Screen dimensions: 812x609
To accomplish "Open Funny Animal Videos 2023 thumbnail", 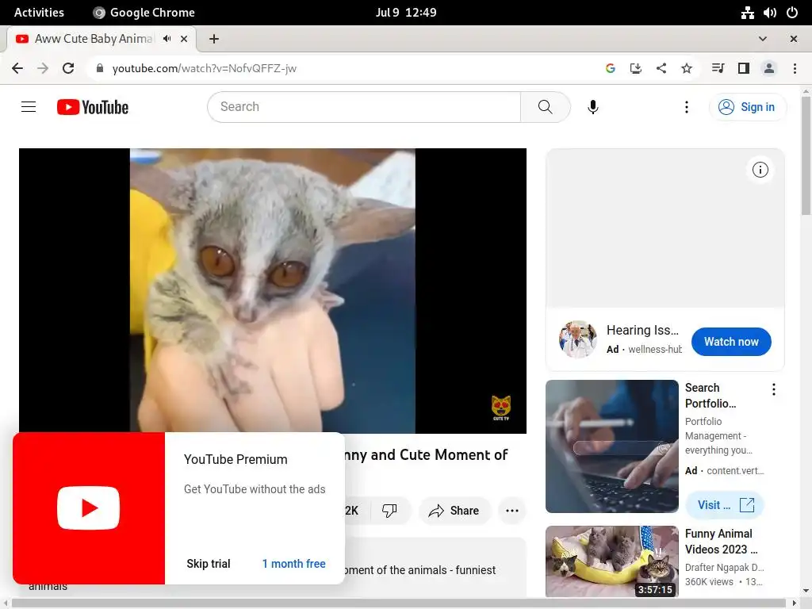I will click(x=611, y=561).
